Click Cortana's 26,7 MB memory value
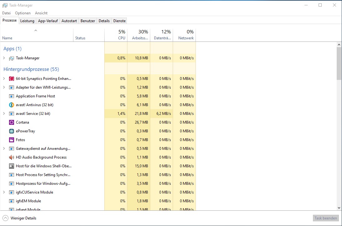The image size is (342, 226). (x=141, y=122)
